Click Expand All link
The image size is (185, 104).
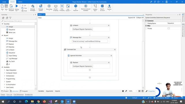click(132, 18)
